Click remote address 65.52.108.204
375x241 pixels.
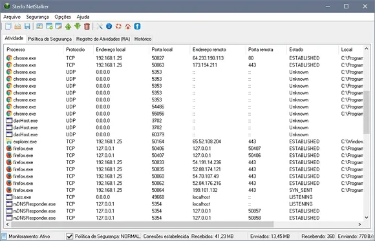click(207, 141)
